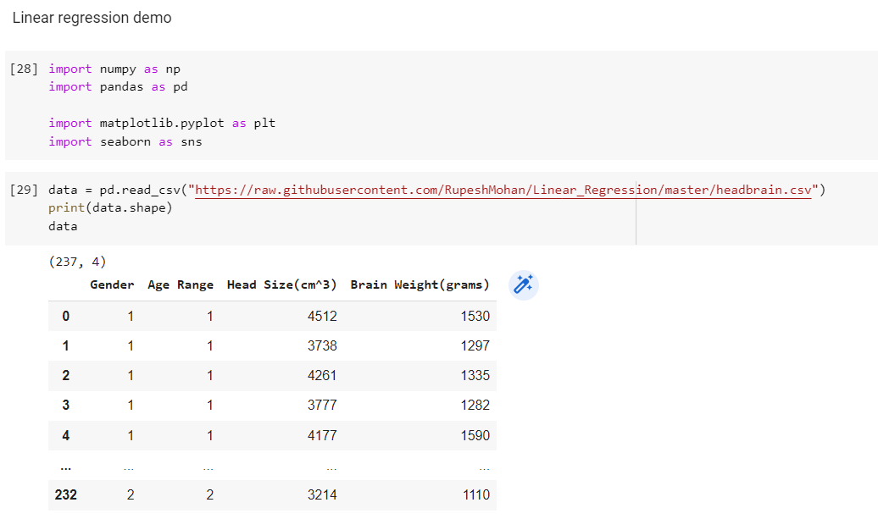Expand the truncated rows via ellipsis marker

pos(65,465)
